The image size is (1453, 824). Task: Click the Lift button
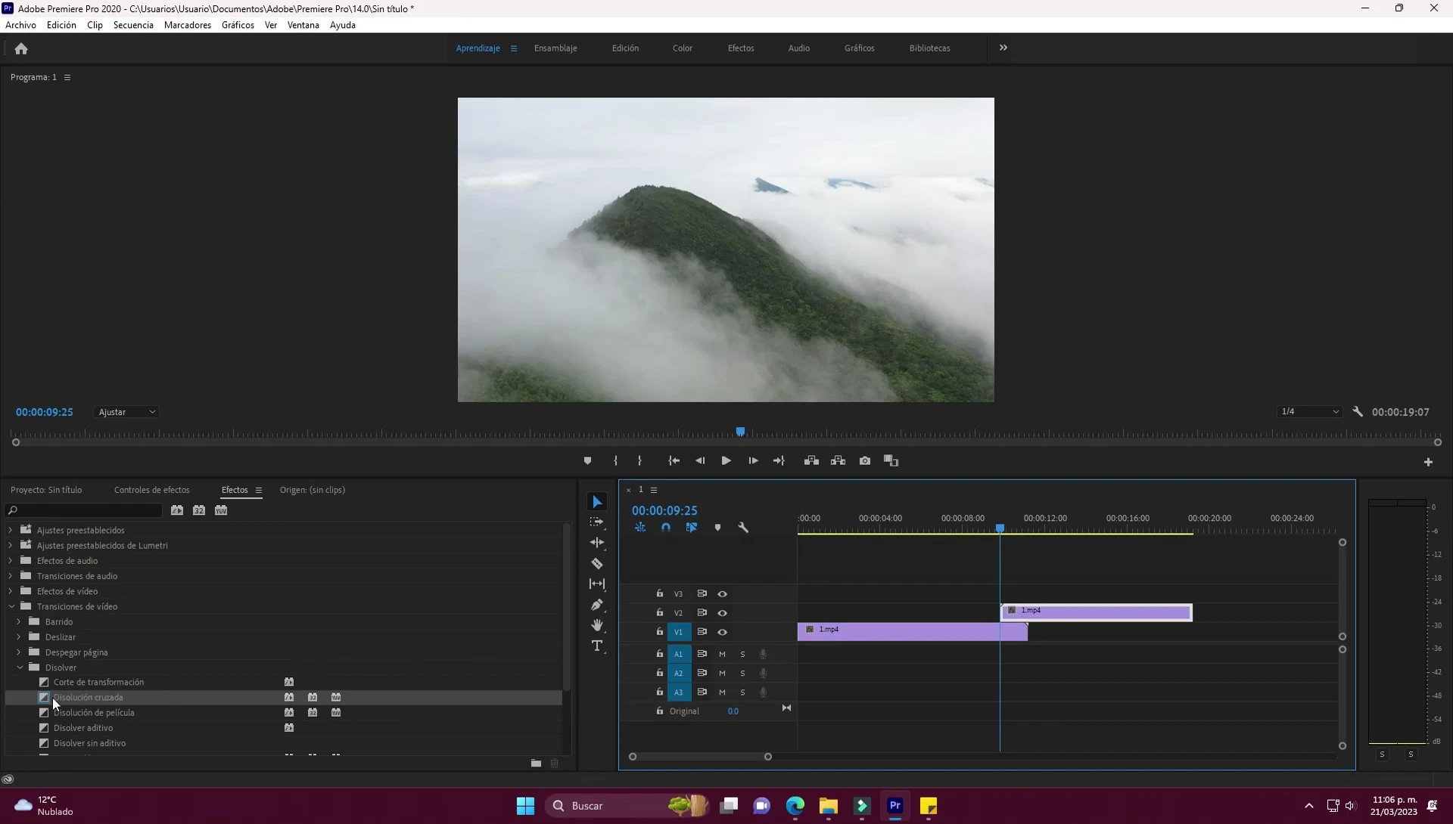[x=811, y=461]
